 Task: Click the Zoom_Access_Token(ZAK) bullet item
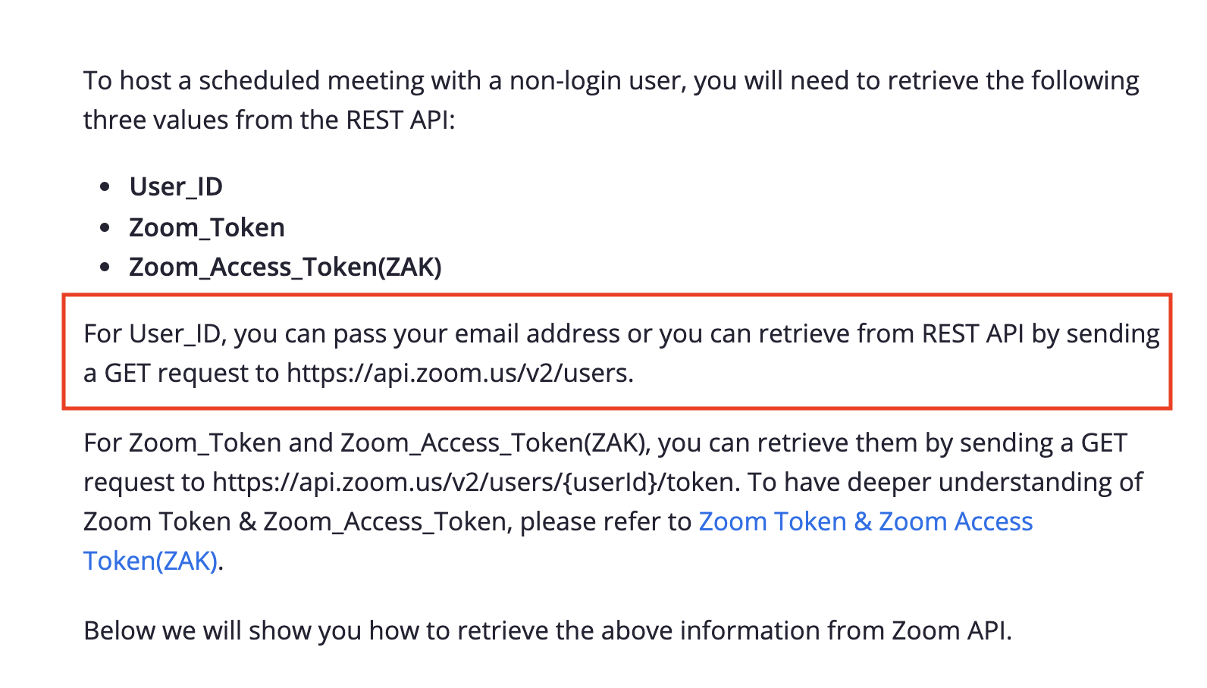coord(285,267)
